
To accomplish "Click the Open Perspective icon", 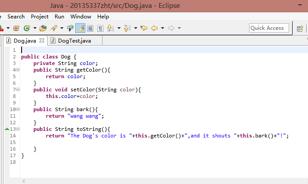I will [x=300, y=29].
